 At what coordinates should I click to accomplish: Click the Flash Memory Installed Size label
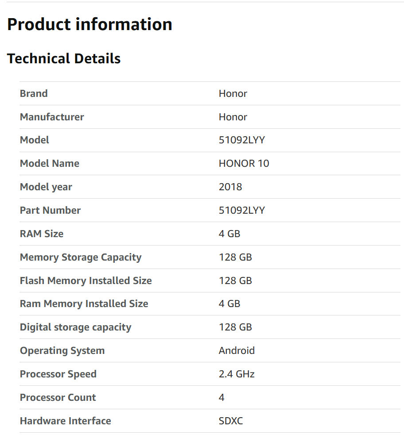86,280
